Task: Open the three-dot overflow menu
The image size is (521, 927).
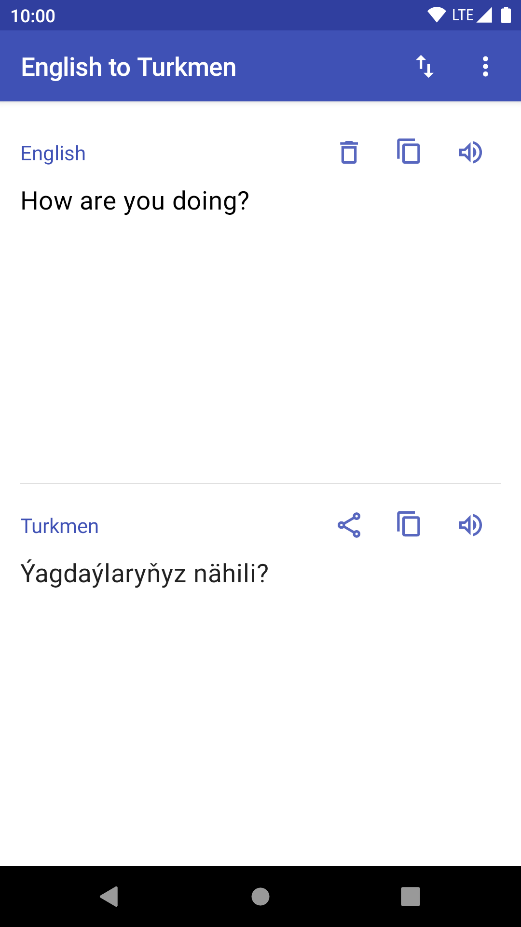Action: point(485,67)
